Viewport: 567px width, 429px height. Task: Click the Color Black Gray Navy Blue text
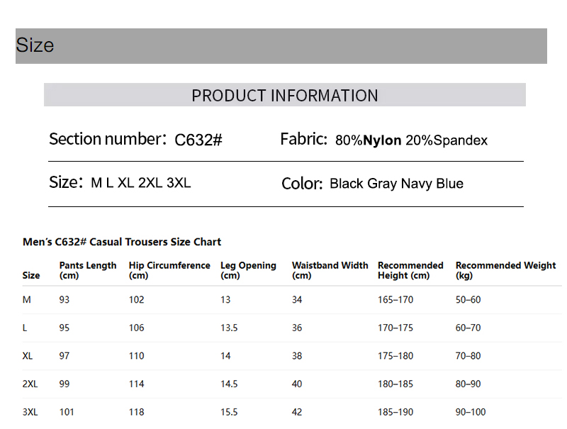[372, 184]
